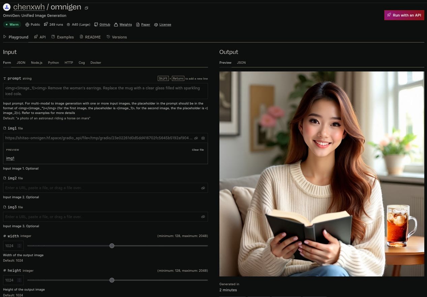Open the chenxwh profile link
The image size is (427, 297).
[29, 7]
